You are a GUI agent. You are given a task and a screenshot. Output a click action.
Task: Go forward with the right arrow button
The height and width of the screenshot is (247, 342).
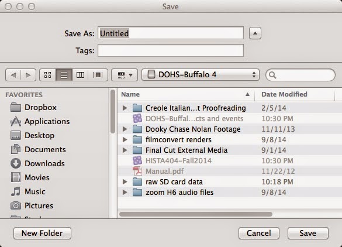pyautogui.click(x=28, y=75)
